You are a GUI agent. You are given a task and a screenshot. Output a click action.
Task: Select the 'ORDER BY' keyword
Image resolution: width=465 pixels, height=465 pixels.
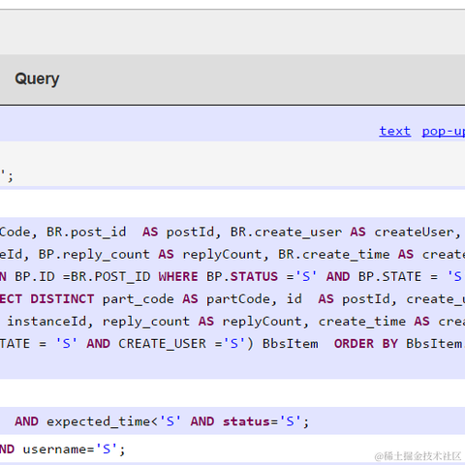tap(366, 344)
